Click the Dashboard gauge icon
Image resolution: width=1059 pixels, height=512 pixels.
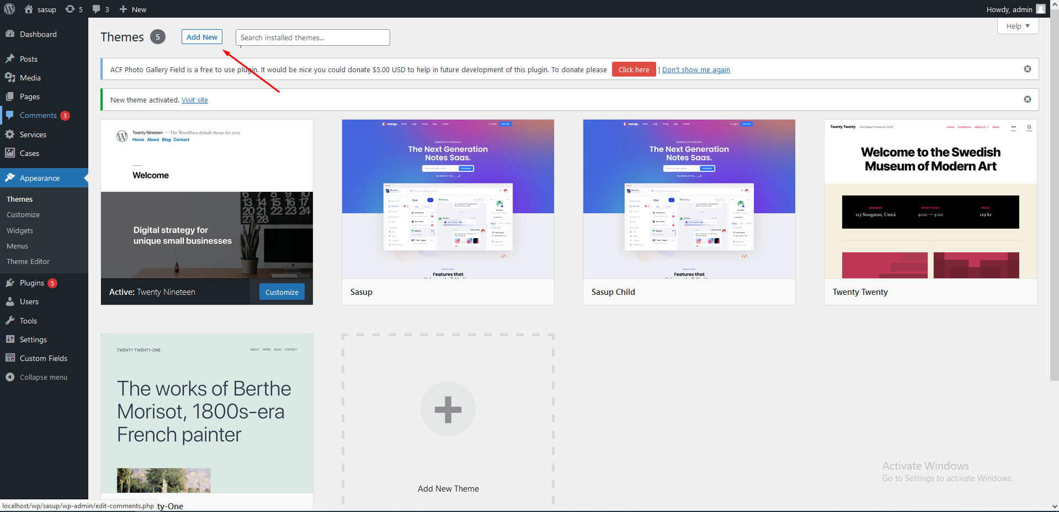10,34
